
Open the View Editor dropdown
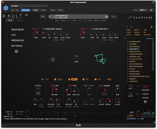pos(143,10)
